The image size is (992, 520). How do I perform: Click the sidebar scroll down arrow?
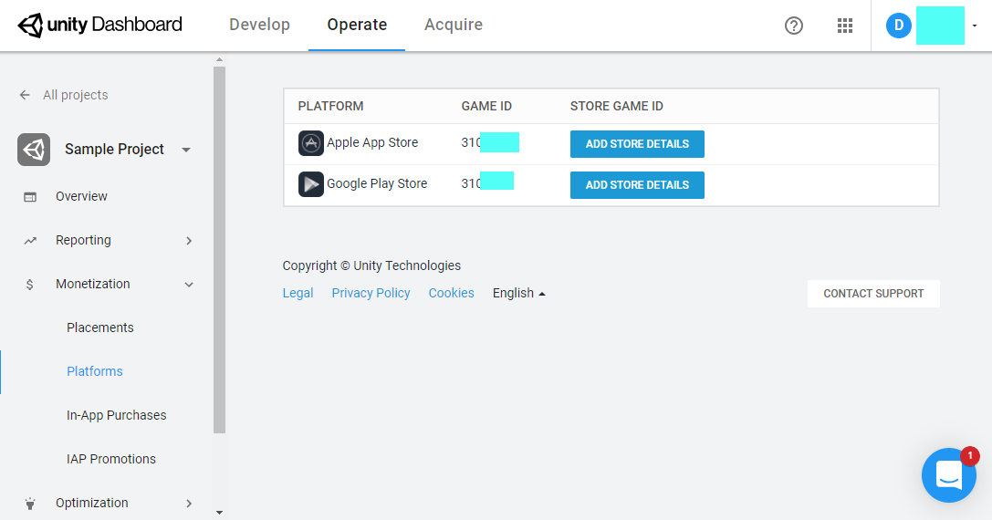point(220,513)
